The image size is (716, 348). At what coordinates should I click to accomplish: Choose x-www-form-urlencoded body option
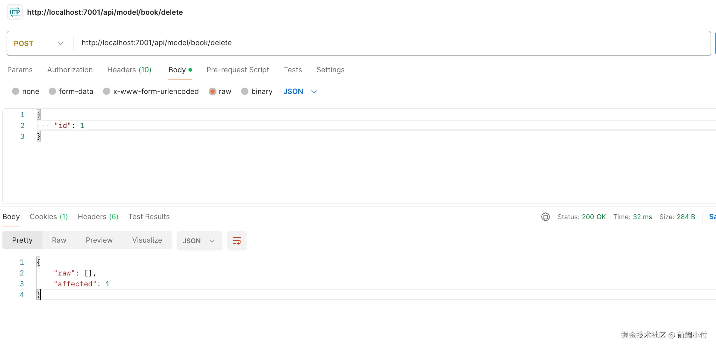(x=107, y=92)
